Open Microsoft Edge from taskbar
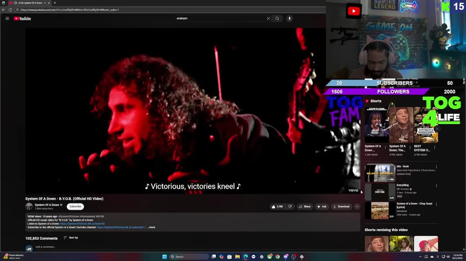Viewport: 466px width, 261px height. point(246,257)
